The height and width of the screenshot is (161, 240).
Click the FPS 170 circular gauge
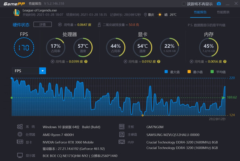[x=24, y=47]
